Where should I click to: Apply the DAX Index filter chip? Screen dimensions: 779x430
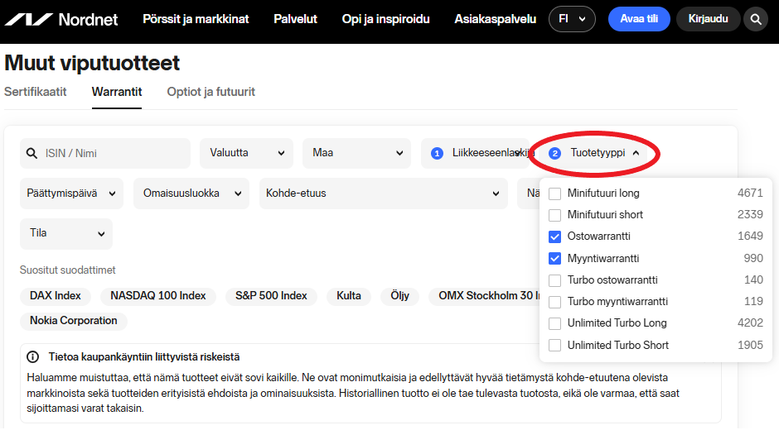(56, 296)
